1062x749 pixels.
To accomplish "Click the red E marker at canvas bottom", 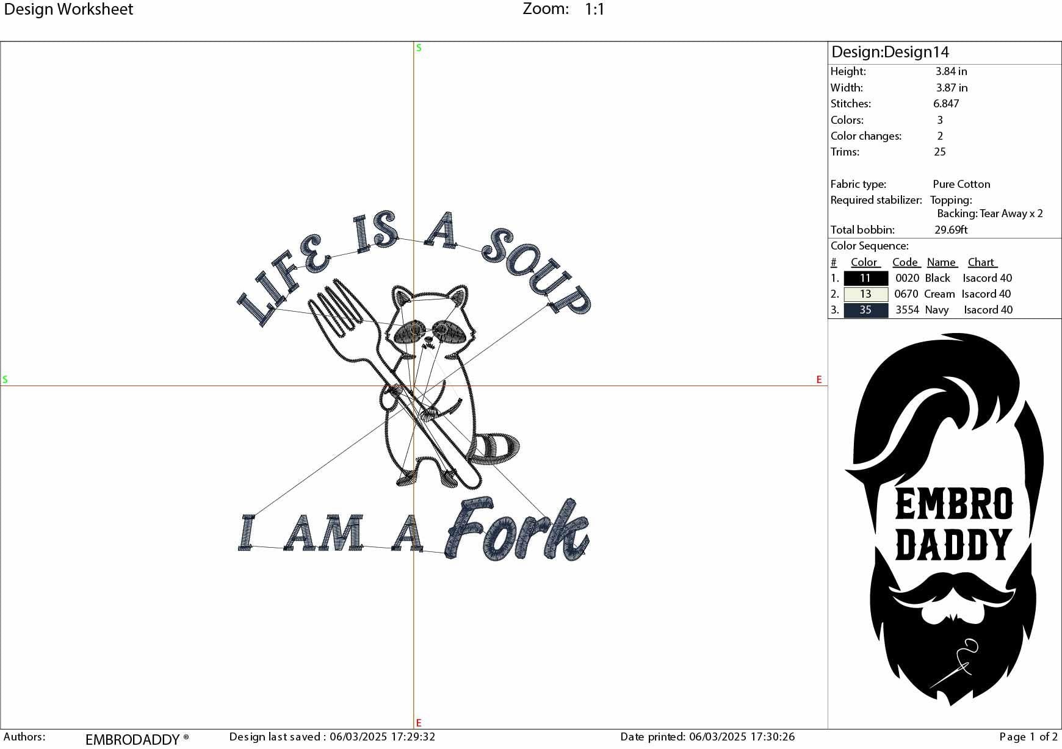I will click(x=419, y=723).
